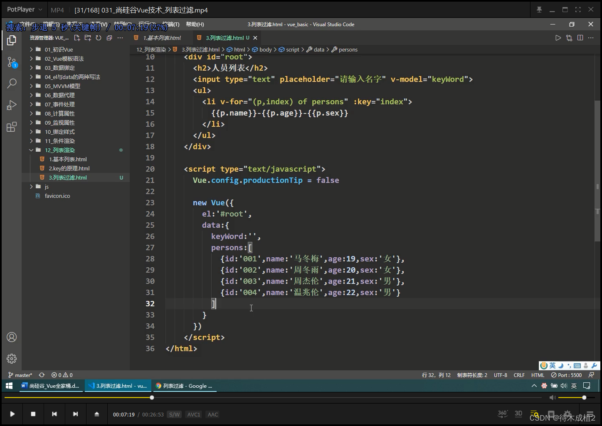602x426 pixels.
Task: Open PotPlayer main menu dropdown
Action: 25,10
